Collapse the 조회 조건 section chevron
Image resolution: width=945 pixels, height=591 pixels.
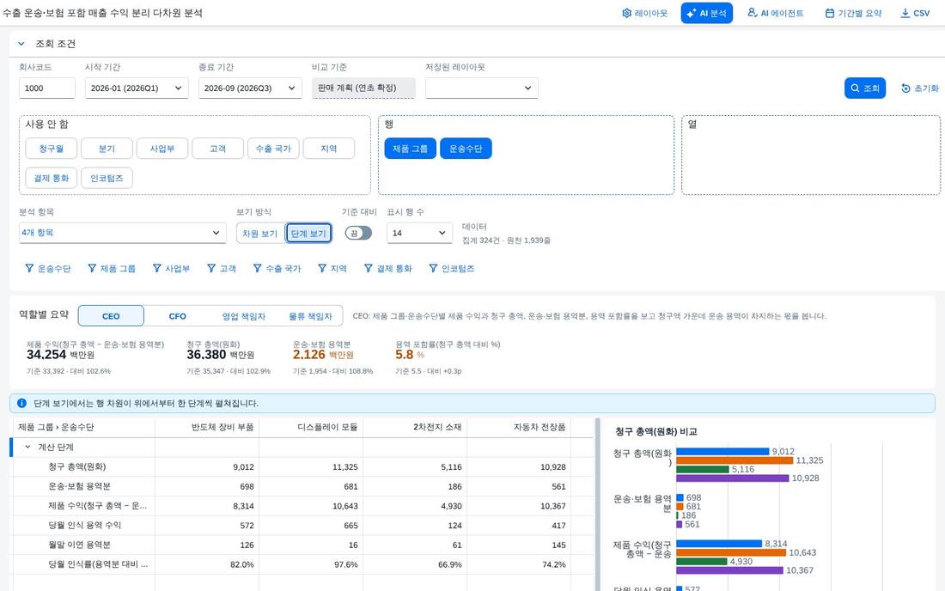click(21, 44)
